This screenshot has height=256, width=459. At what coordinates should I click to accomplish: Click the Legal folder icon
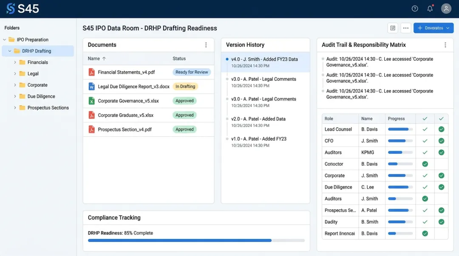click(22, 73)
